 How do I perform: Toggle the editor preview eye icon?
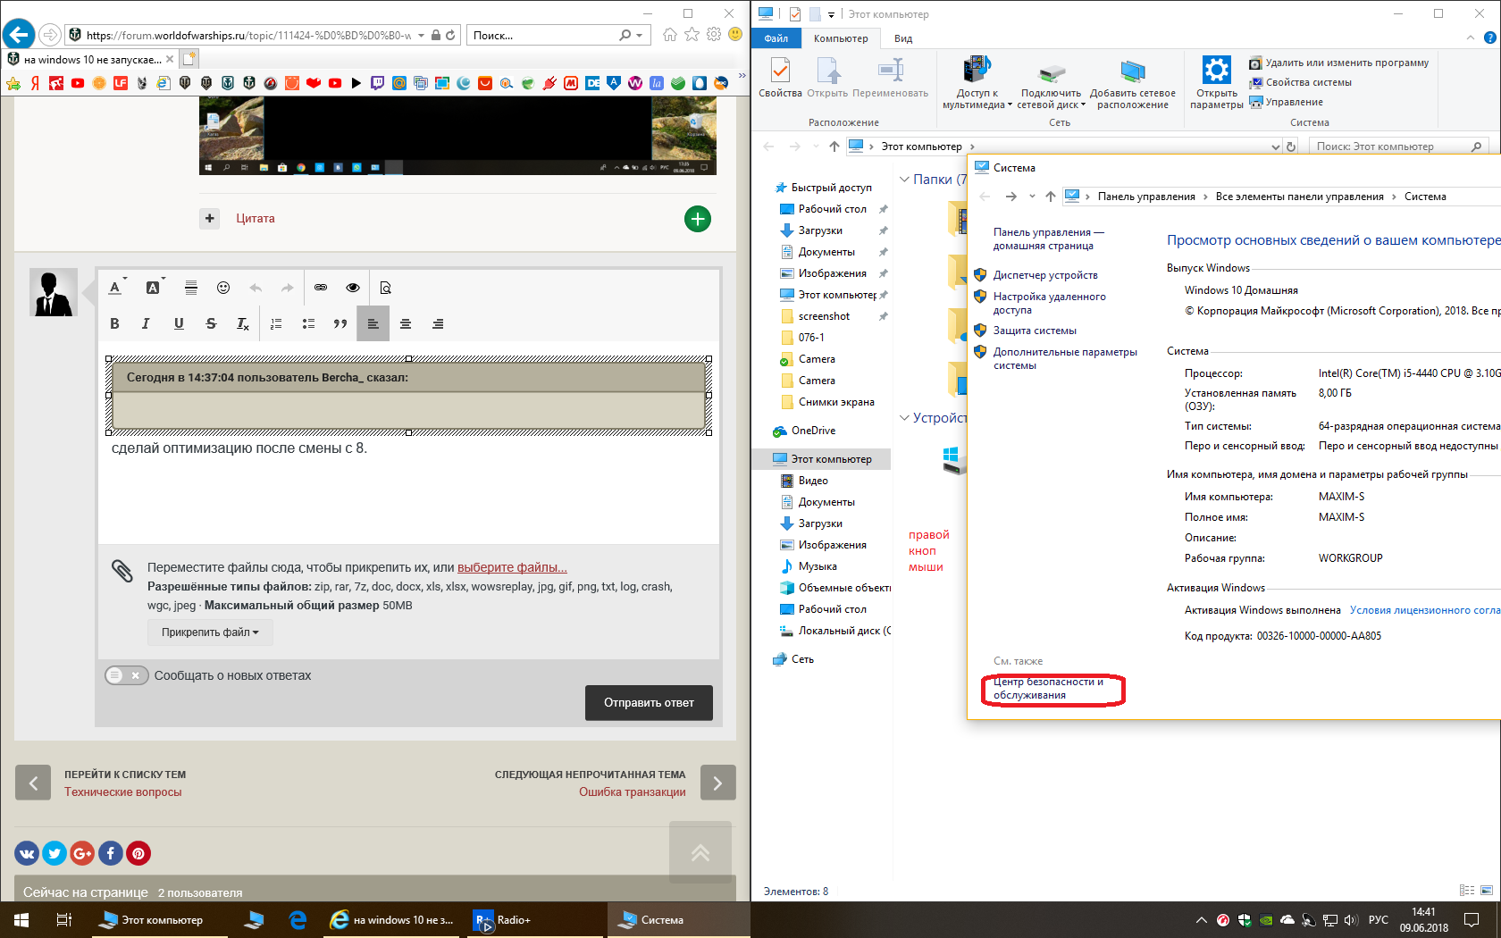click(353, 288)
